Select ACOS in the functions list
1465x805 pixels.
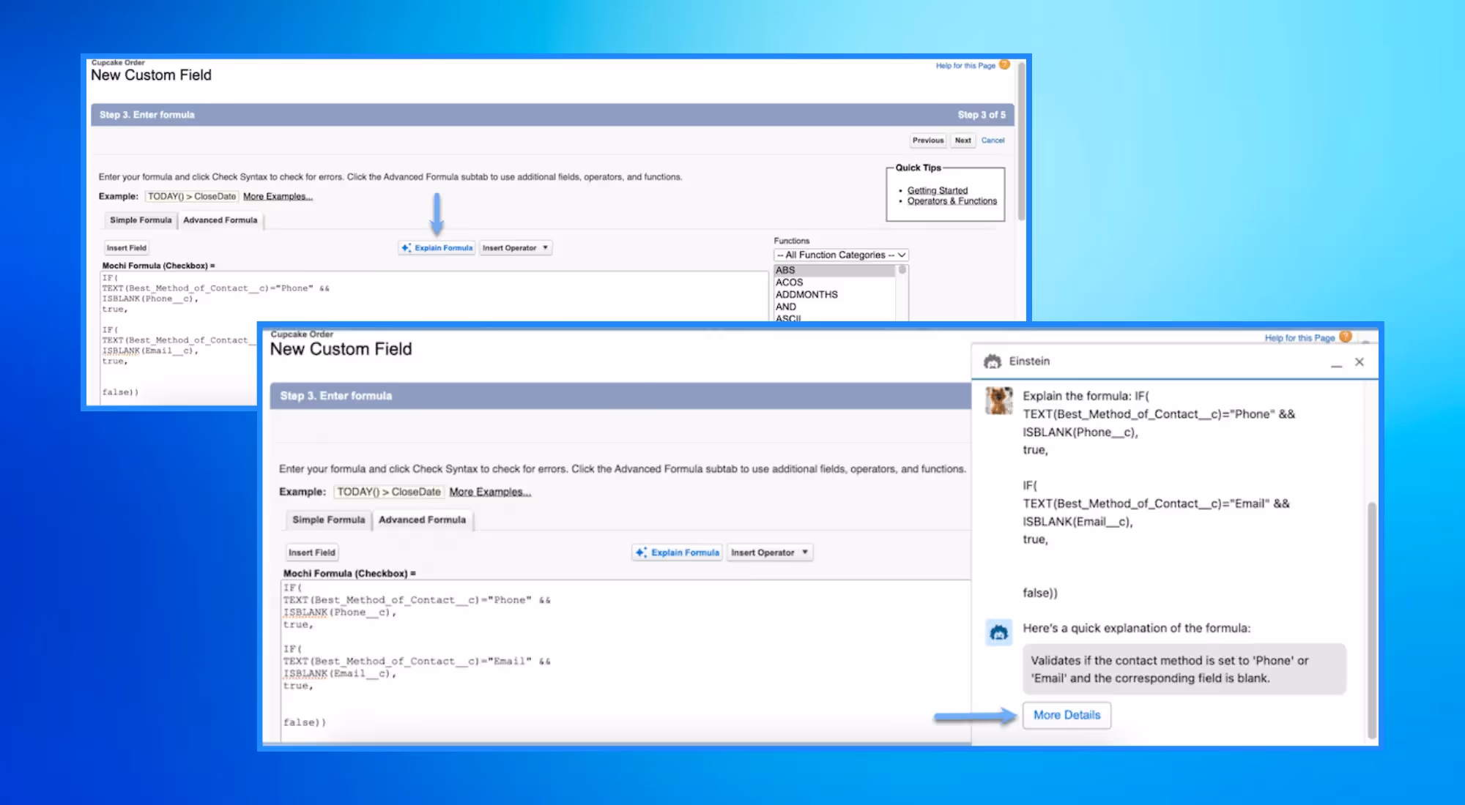(834, 282)
